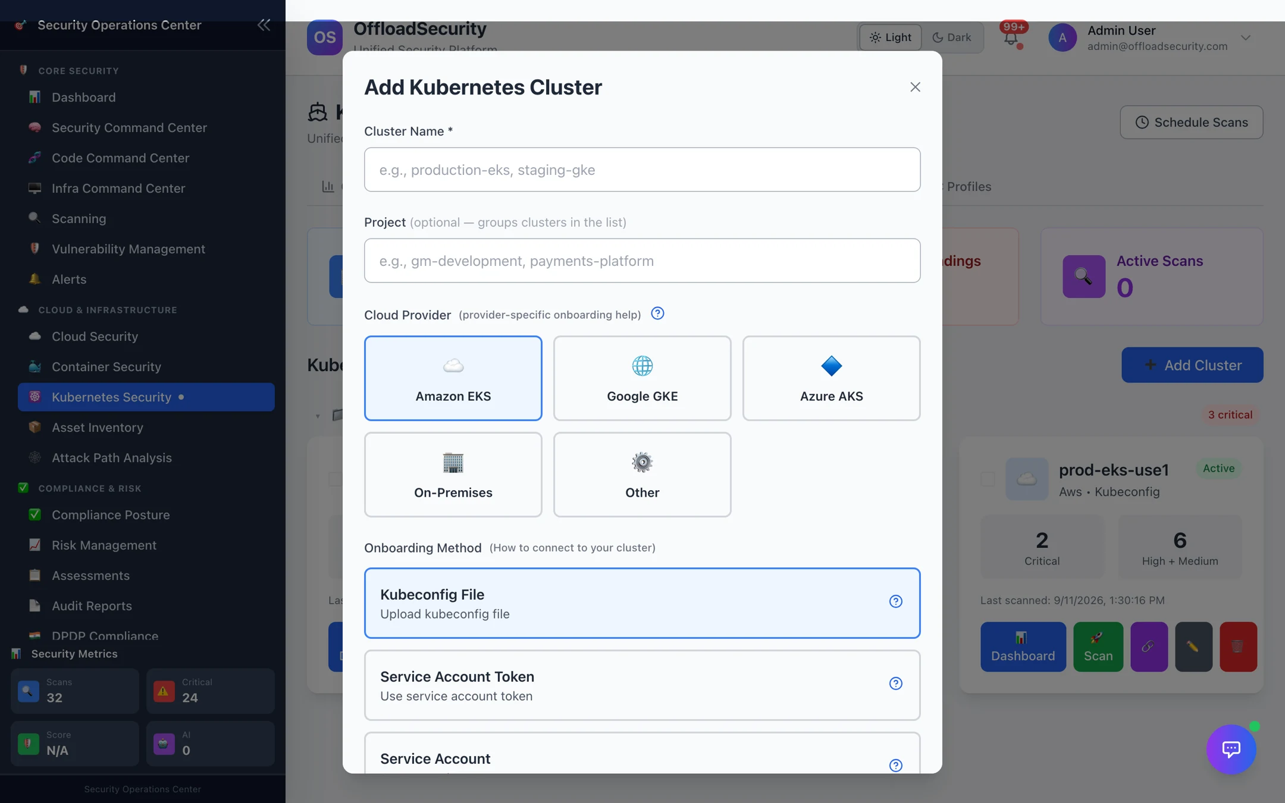
Task: Click the AI metric tile
Action: point(211,744)
